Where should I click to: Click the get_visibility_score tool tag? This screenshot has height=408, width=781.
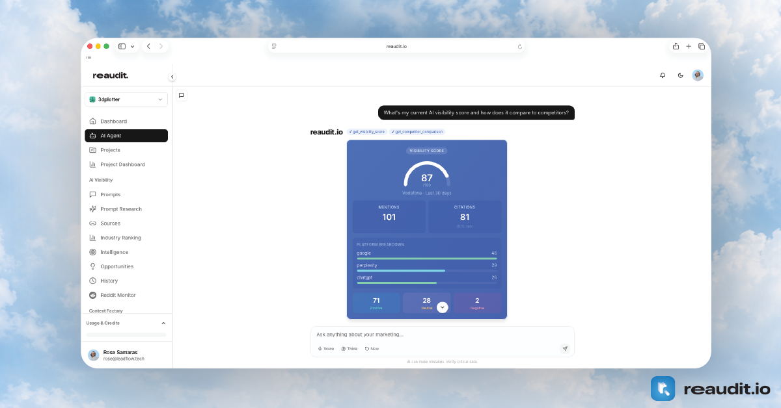367,132
